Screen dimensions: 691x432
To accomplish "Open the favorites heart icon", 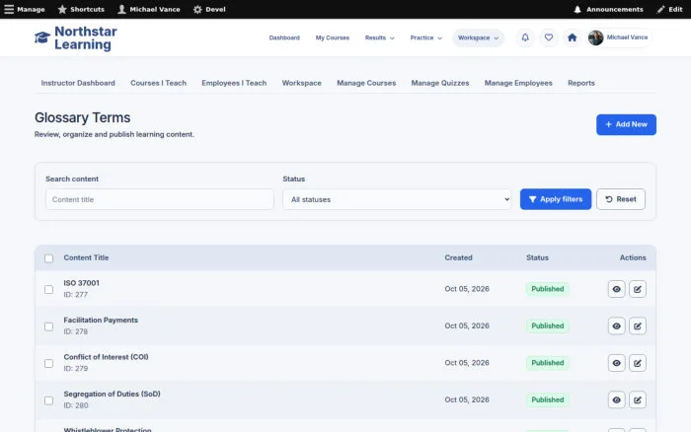I will (548, 37).
